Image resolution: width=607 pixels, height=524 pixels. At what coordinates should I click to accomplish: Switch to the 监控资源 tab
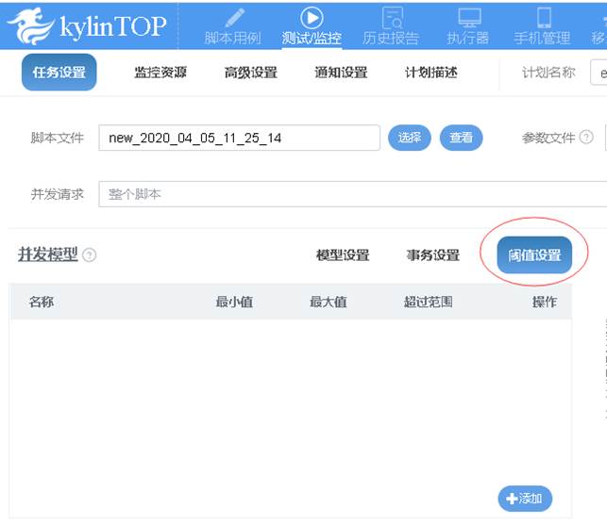click(160, 73)
